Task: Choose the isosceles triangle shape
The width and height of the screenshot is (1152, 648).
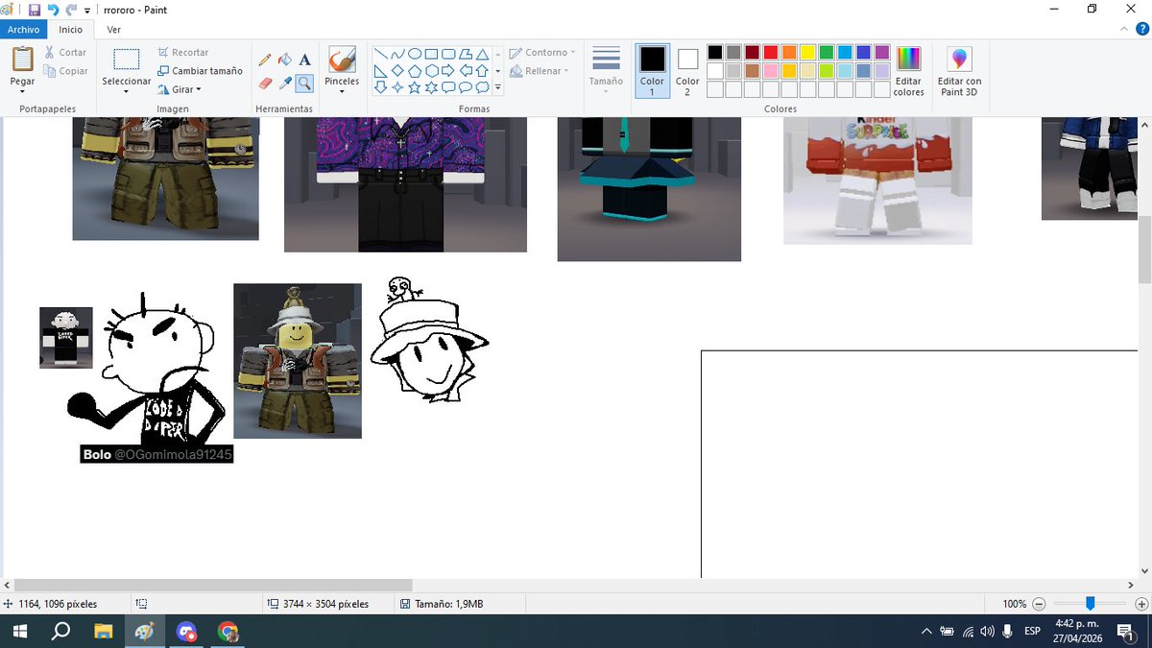Action: tap(483, 54)
